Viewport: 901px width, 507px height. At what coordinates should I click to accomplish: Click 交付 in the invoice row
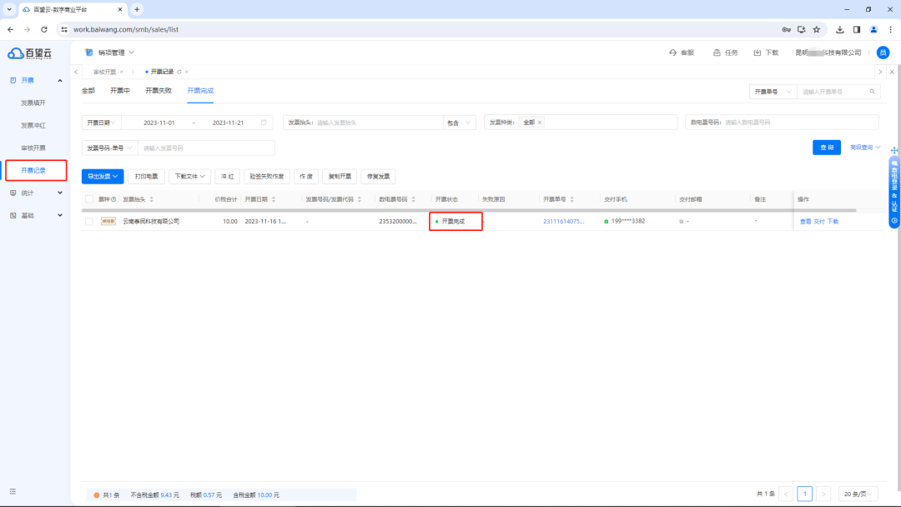819,221
